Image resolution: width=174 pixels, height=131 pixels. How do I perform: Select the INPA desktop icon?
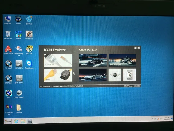coord(9,94)
